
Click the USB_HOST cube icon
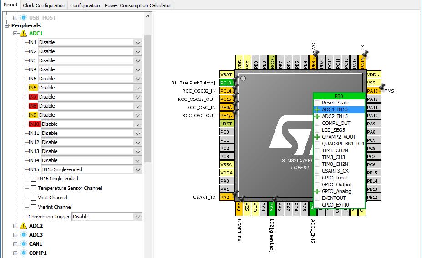click(x=24, y=18)
